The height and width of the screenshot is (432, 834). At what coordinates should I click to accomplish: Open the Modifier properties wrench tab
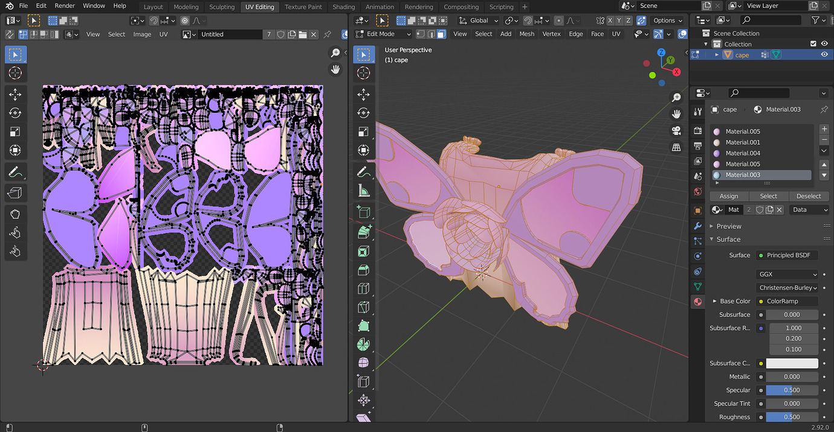tap(697, 226)
